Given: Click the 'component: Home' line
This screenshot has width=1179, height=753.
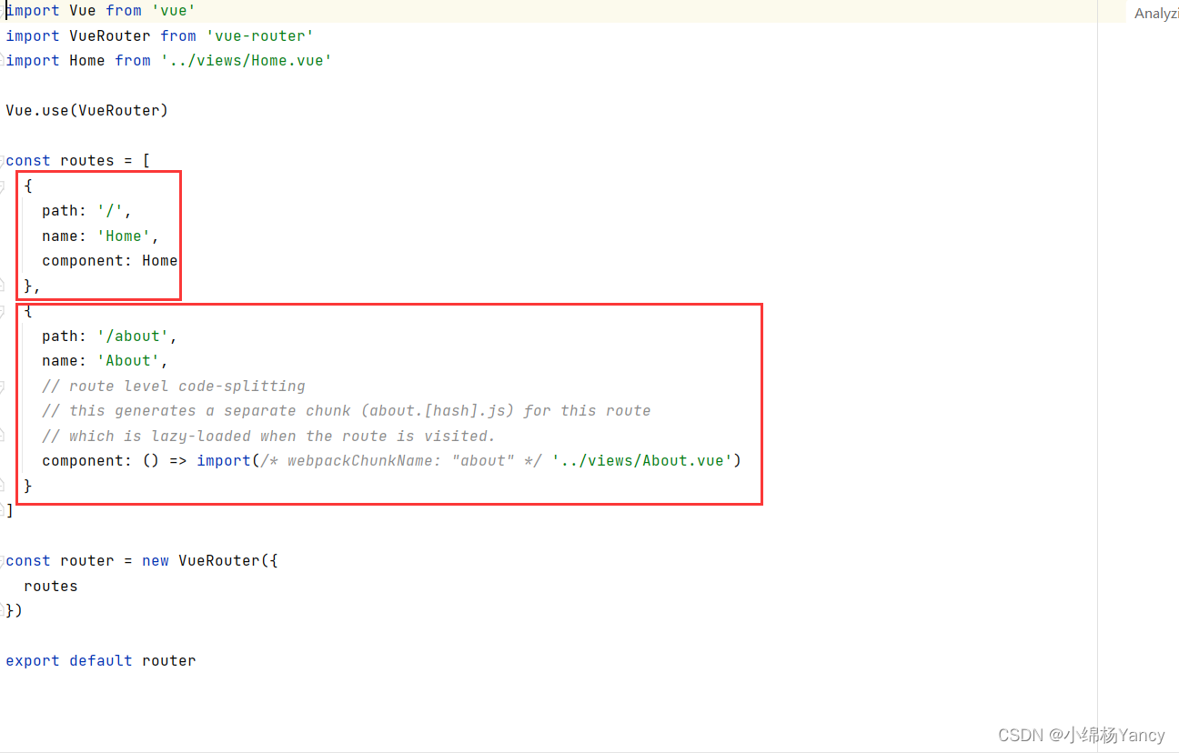Looking at the screenshot, I should click(110, 261).
